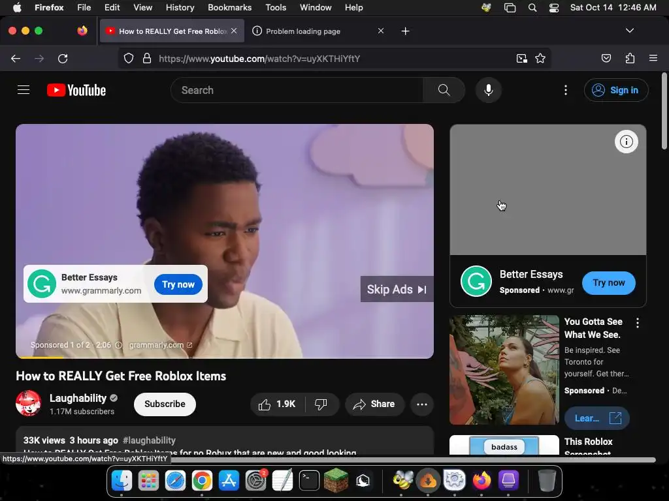The image size is (669, 501).
Task: Go to the YouTube home logo
Action: tap(76, 90)
